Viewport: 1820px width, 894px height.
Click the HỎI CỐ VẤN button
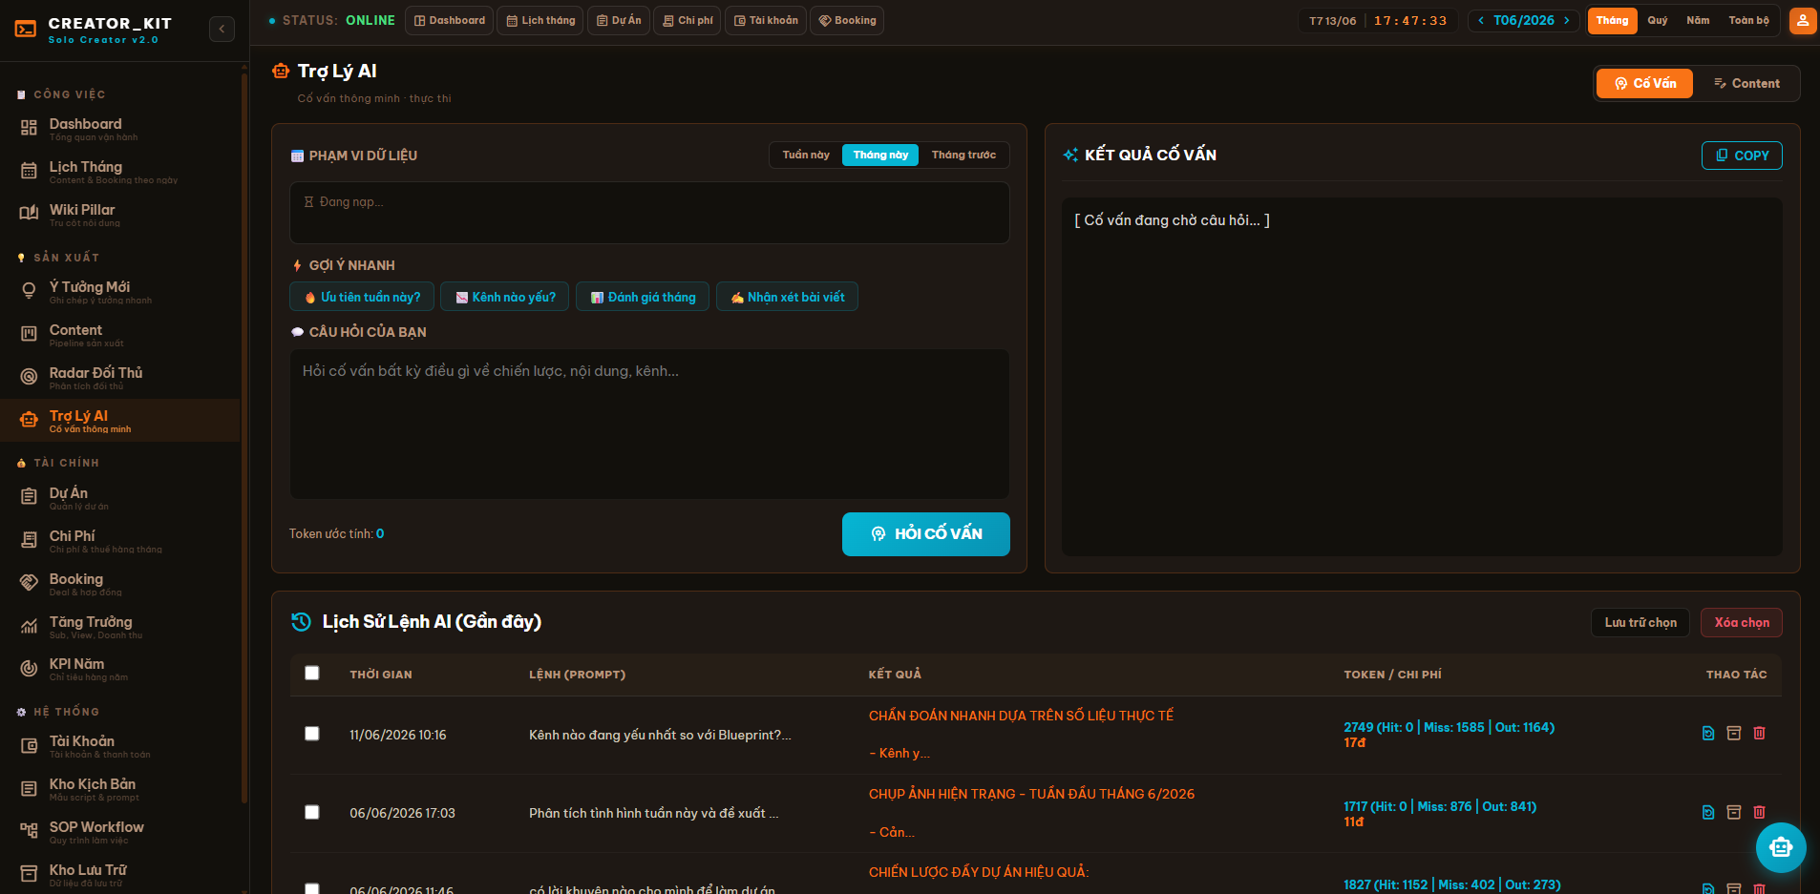coord(926,534)
